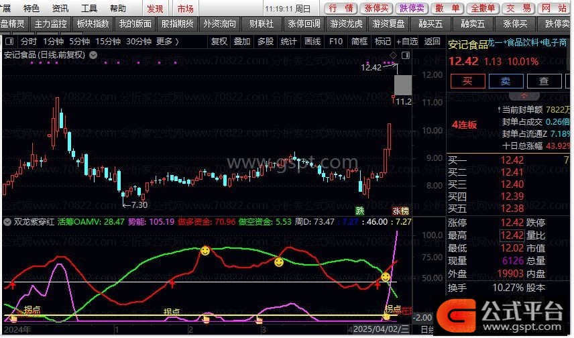
Task: Open 我的版面 in the toolbar
Action: point(135,23)
